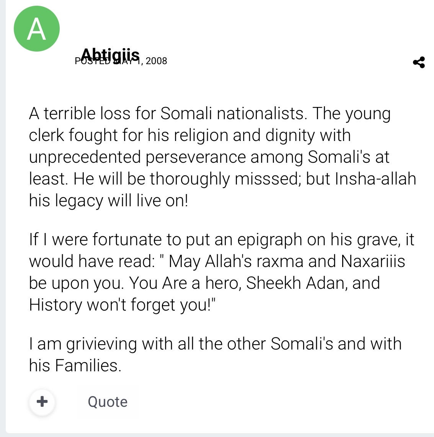Quote this post via Quote link

point(108,402)
